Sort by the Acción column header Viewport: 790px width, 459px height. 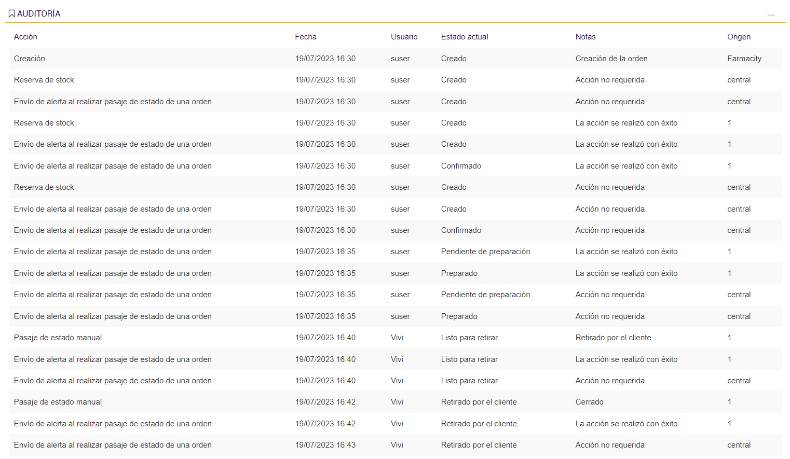25,37
